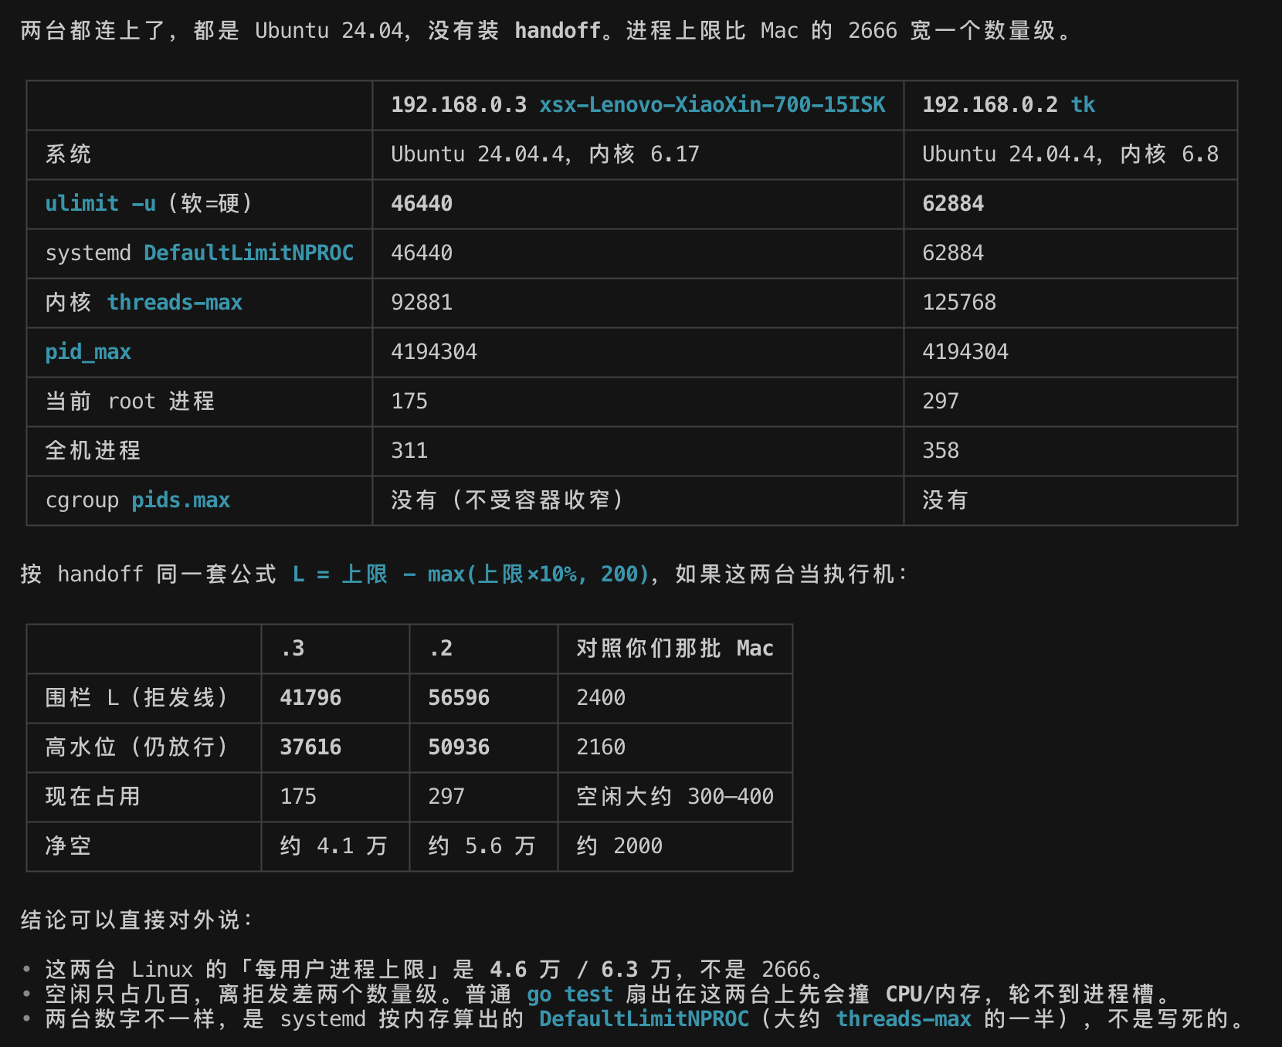1282x1047 pixels.
Task: Click the value 92881
Action: [x=422, y=303]
